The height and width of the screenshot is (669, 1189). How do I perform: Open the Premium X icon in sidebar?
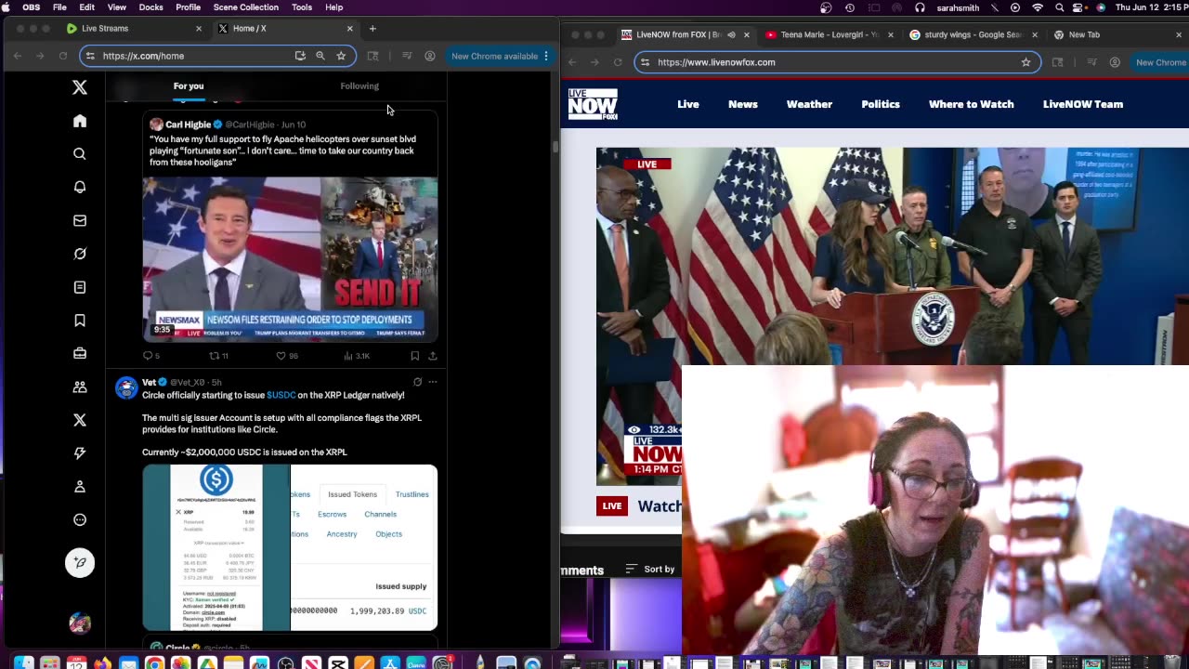point(80,420)
